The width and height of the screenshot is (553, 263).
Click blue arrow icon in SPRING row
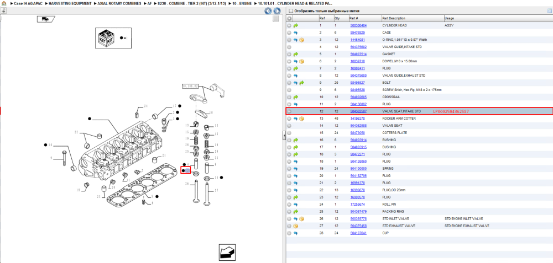coord(296,168)
